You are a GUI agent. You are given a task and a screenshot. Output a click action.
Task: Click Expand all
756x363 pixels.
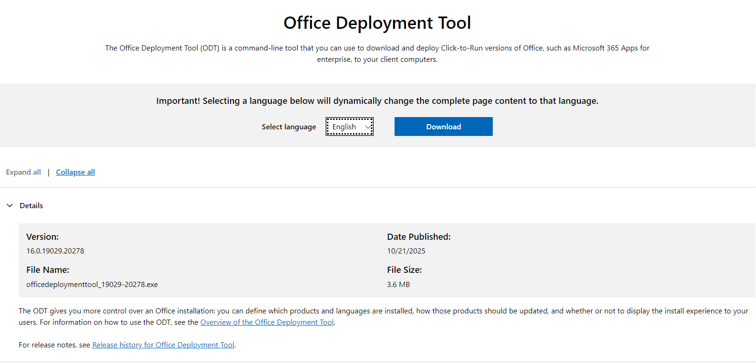click(24, 172)
